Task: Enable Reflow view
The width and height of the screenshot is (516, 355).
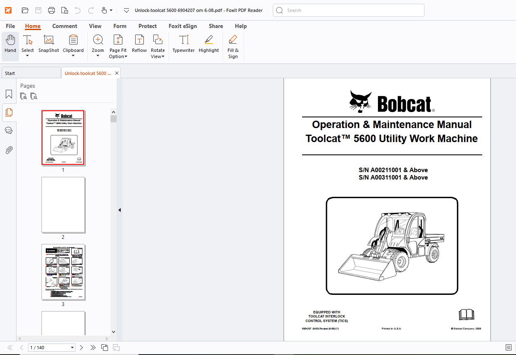Action: point(139,44)
